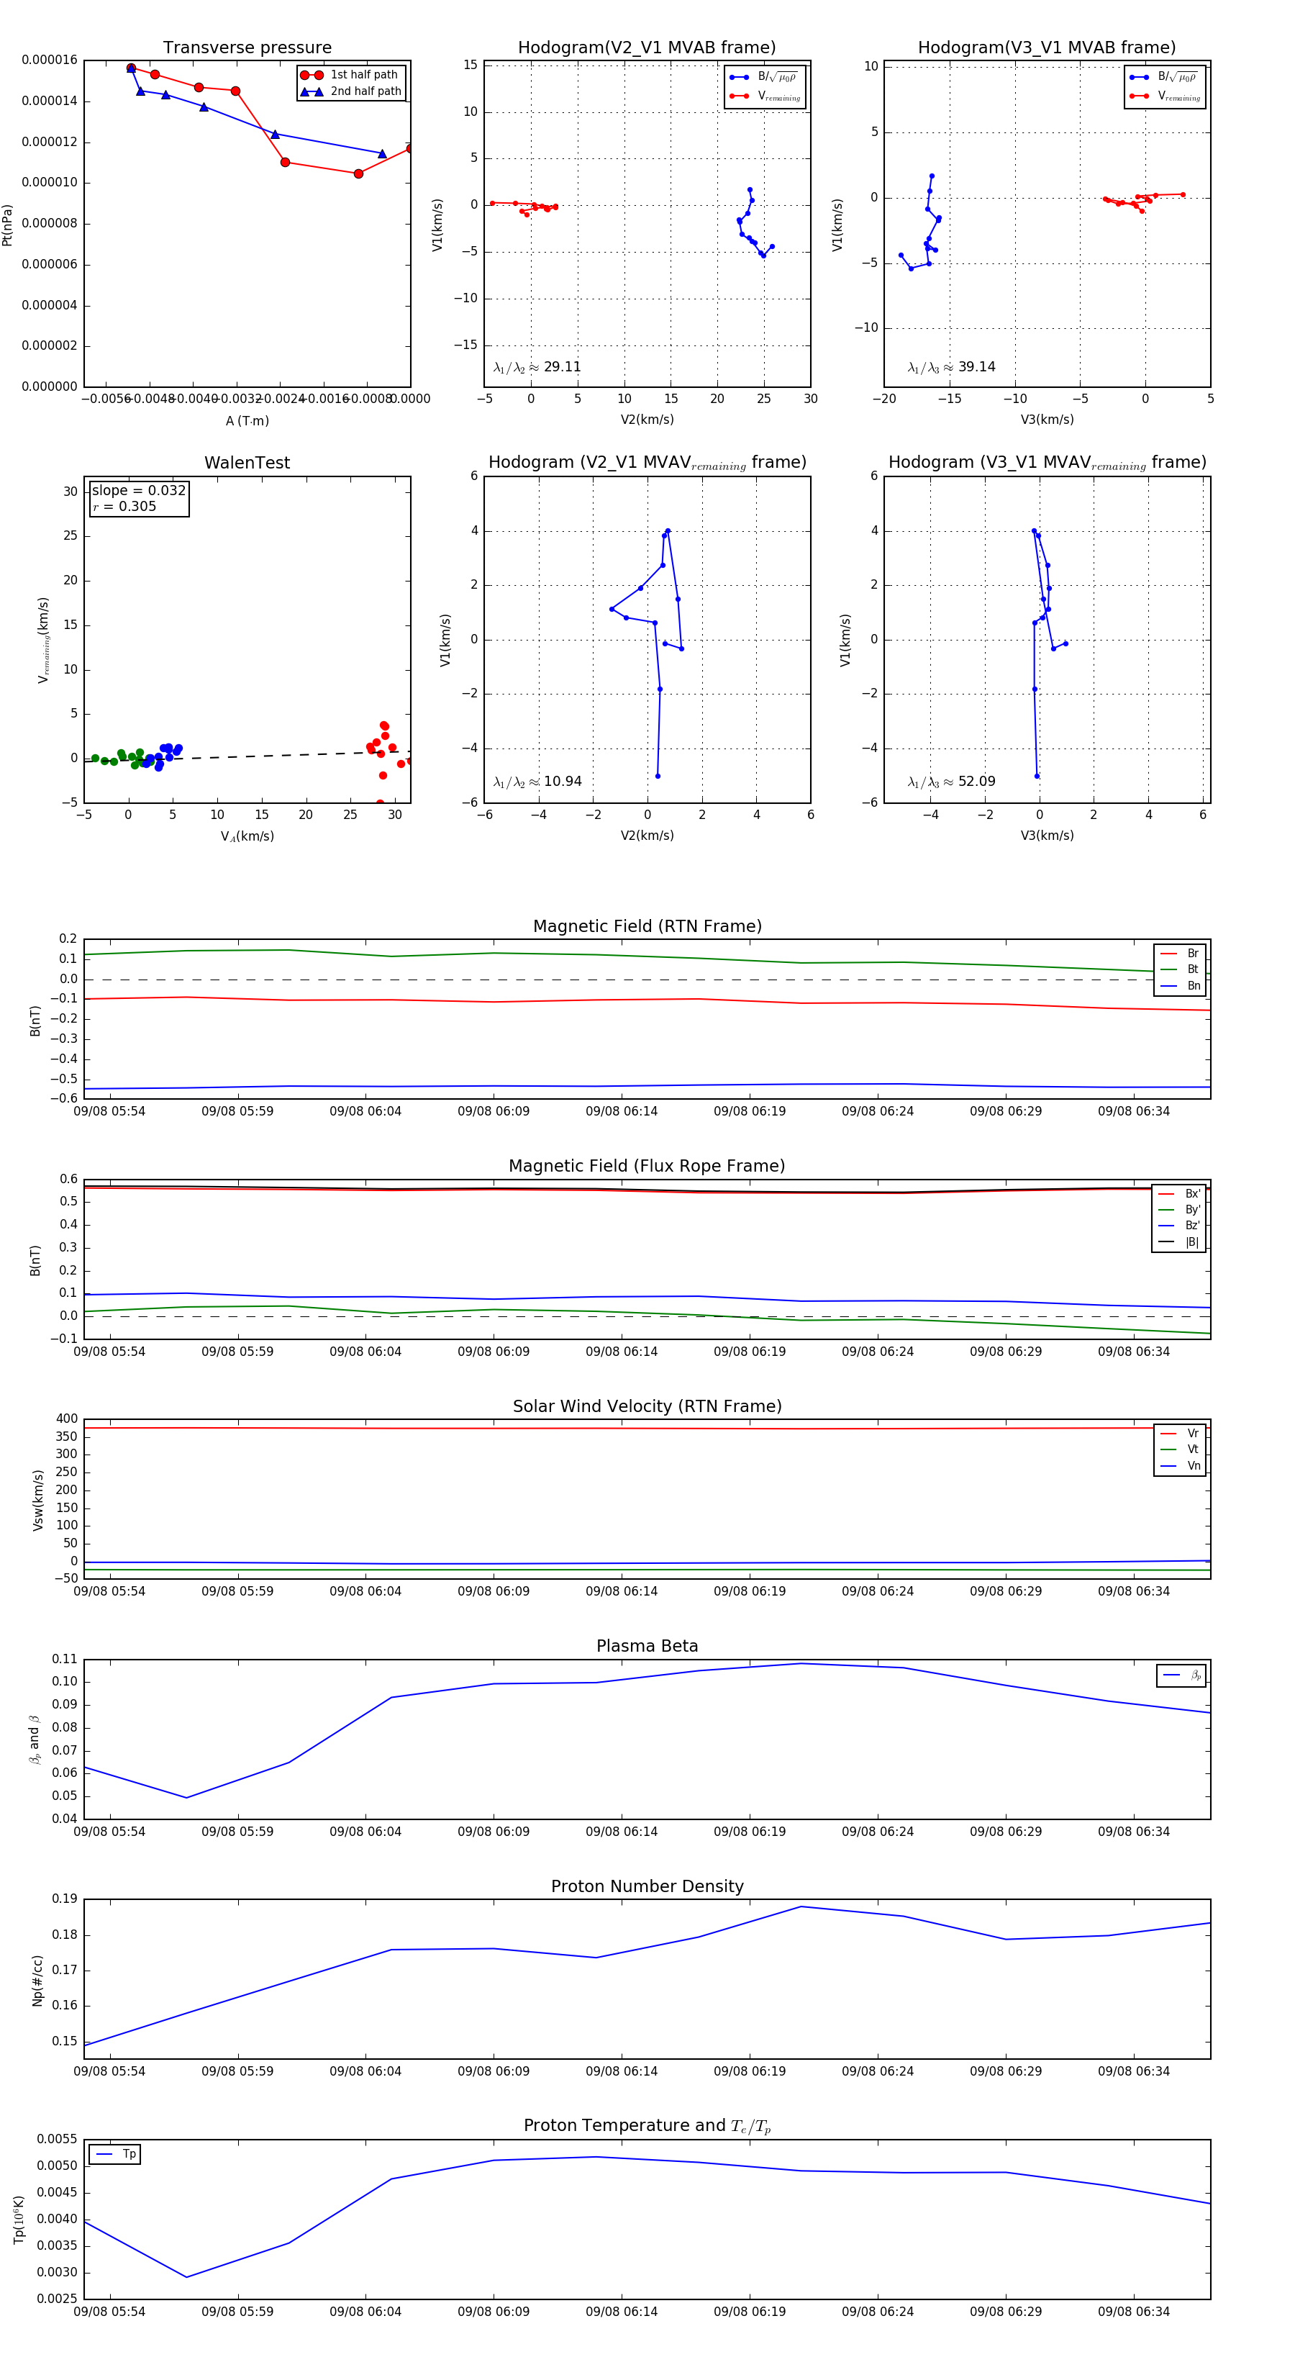Click the 'V2(km/s)' axis label under MVAB hodogram
This screenshot has width=1295, height=2375.
point(647,420)
